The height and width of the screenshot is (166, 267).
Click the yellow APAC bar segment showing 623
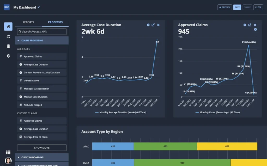(x=227, y=146)
